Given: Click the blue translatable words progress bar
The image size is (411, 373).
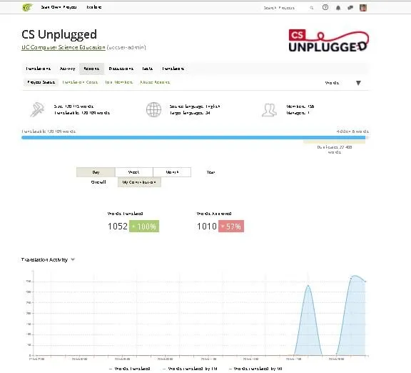Looking at the screenshot, I should [x=193, y=137].
